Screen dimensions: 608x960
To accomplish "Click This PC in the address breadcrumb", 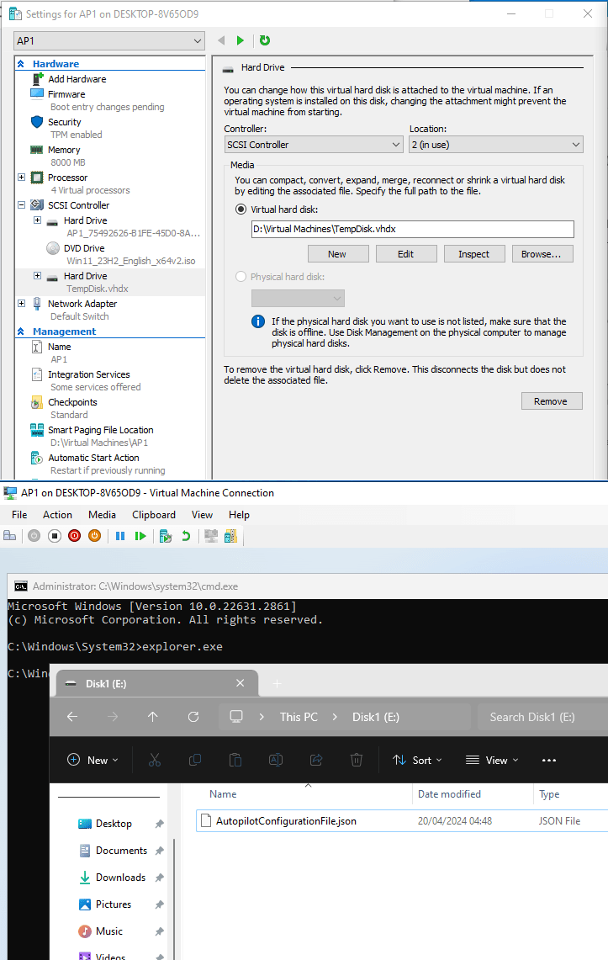I will 299,717.
